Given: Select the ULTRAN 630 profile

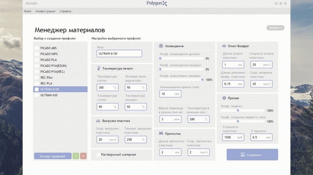Looking at the screenshot, I should [x=49, y=95].
